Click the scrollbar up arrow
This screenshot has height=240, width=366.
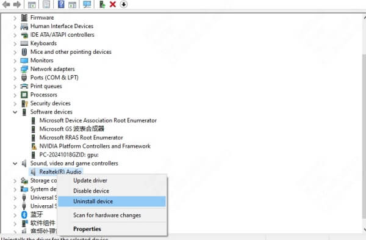pyautogui.click(x=364, y=17)
